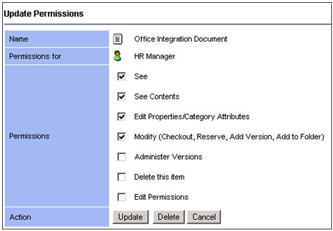This screenshot has width=333, height=231.
Task: Click the document icon beside Office Integration Document
Action: pos(118,39)
